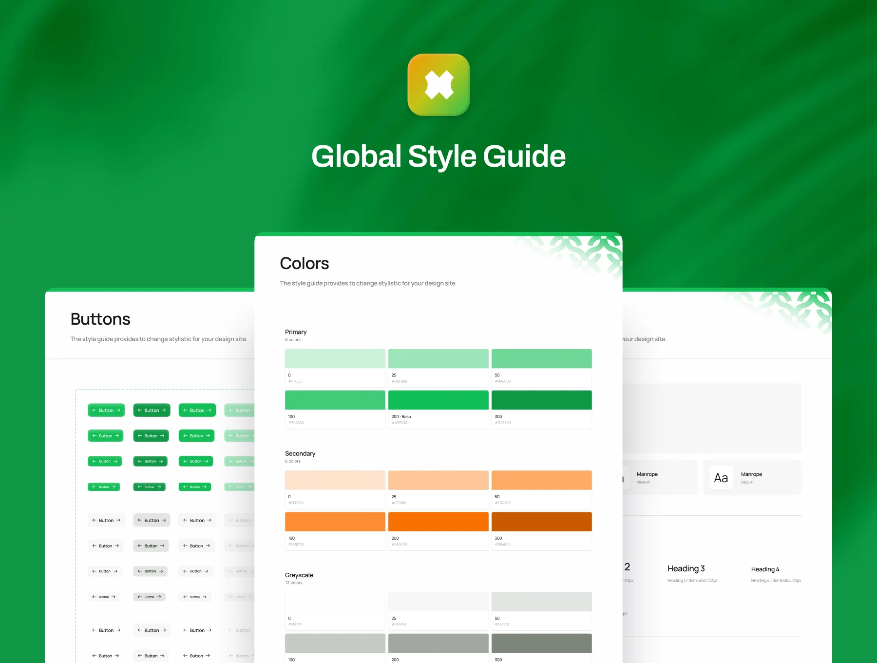Select the Greyscale 0 white swatch
The height and width of the screenshot is (663, 877).
tap(335, 602)
